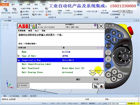
Task: Click the pendant Start play key
Action: click(114, 72)
